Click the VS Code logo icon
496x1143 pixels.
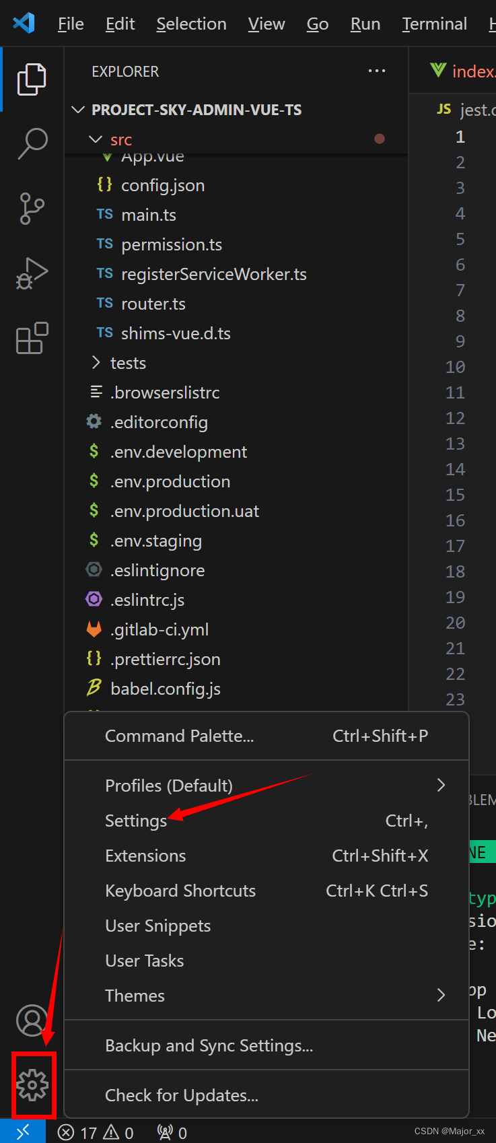click(24, 24)
